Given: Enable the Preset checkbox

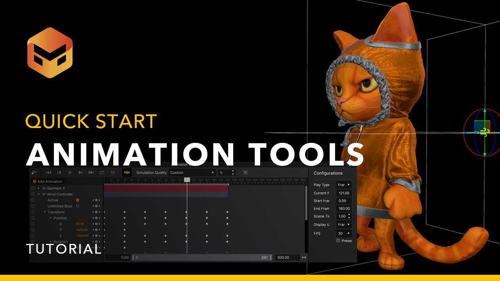Looking at the screenshot, I should pos(338,241).
